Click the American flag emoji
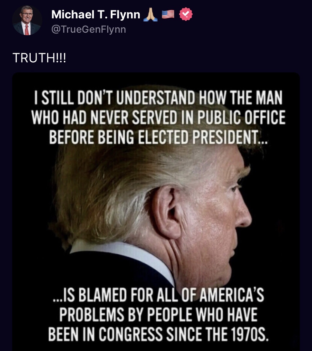The height and width of the screenshot is (351, 312). point(168,14)
